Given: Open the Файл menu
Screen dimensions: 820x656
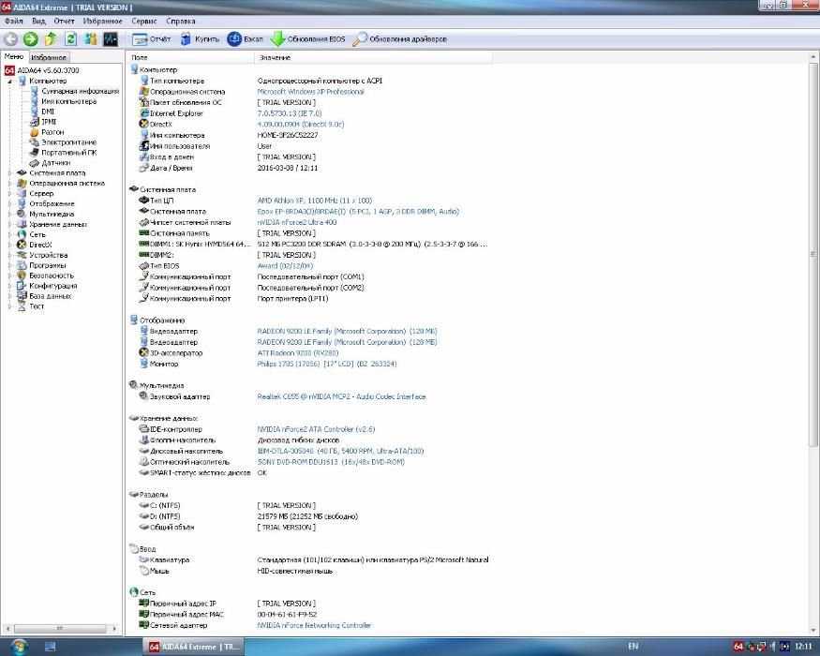Looking at the screenshot, I should coord(14,22).
